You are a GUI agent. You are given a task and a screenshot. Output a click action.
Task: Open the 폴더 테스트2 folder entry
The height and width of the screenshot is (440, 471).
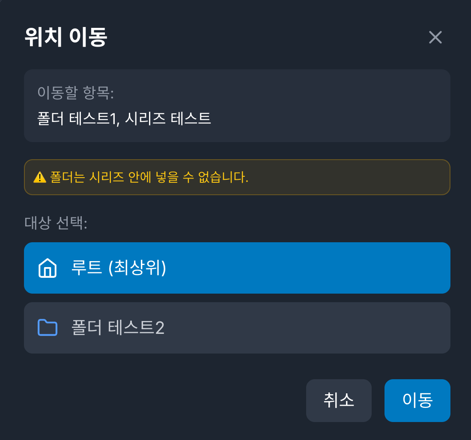coord(237,328)
